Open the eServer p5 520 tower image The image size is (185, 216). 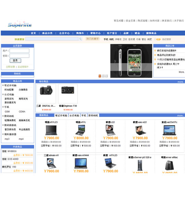coord(140,165)
